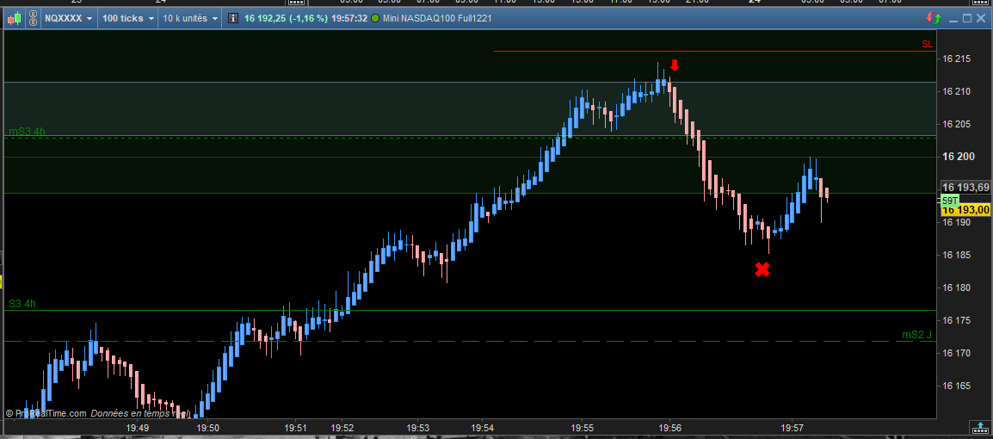Click the chain link icon beside NQXXXX

pyautogui.click(x=33, y=18)
